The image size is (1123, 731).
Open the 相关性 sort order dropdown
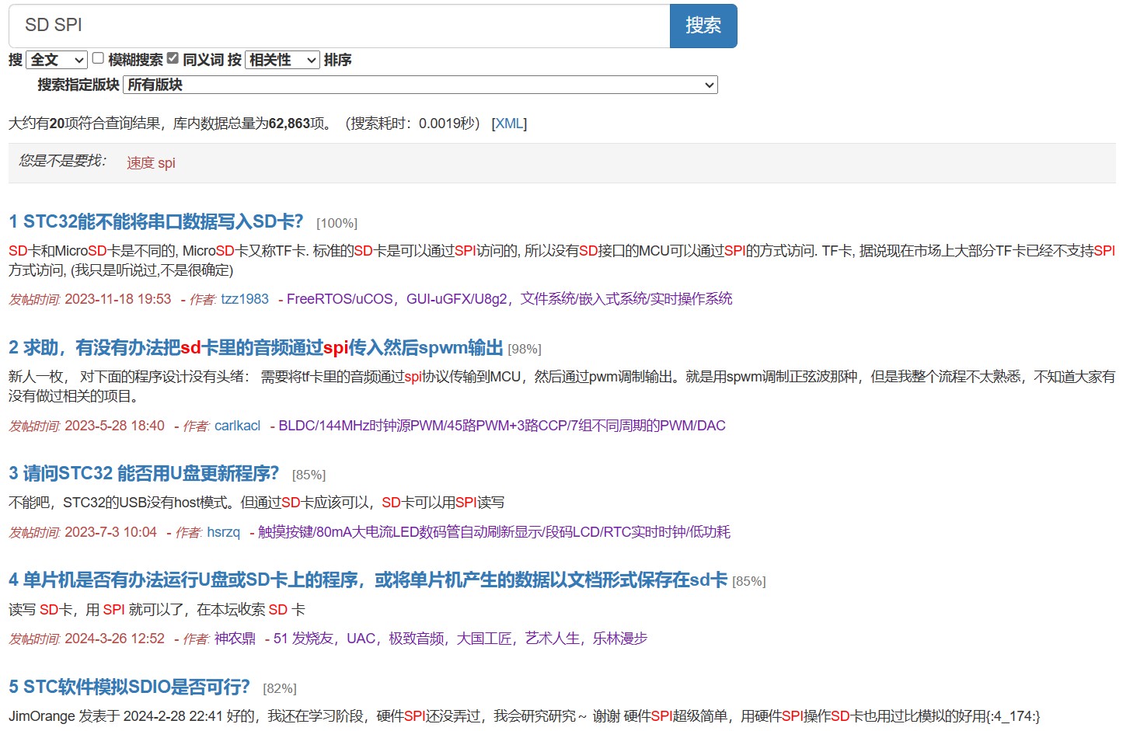coord(282,60)
